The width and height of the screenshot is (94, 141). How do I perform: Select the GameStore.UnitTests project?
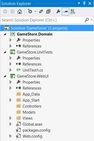click(x=35, y=52)
